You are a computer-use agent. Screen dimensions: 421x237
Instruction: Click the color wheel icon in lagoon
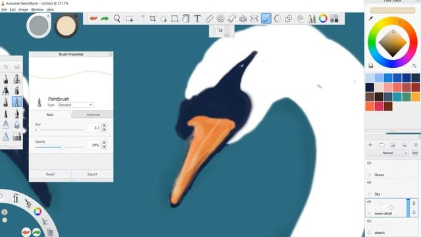pyautogui.click(x=37, y=211)
